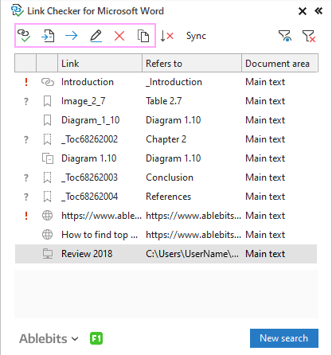The height and width of the screenshot is (355, 332).
Task: Select the How to find top ... link
Action: tap(100, 235)
